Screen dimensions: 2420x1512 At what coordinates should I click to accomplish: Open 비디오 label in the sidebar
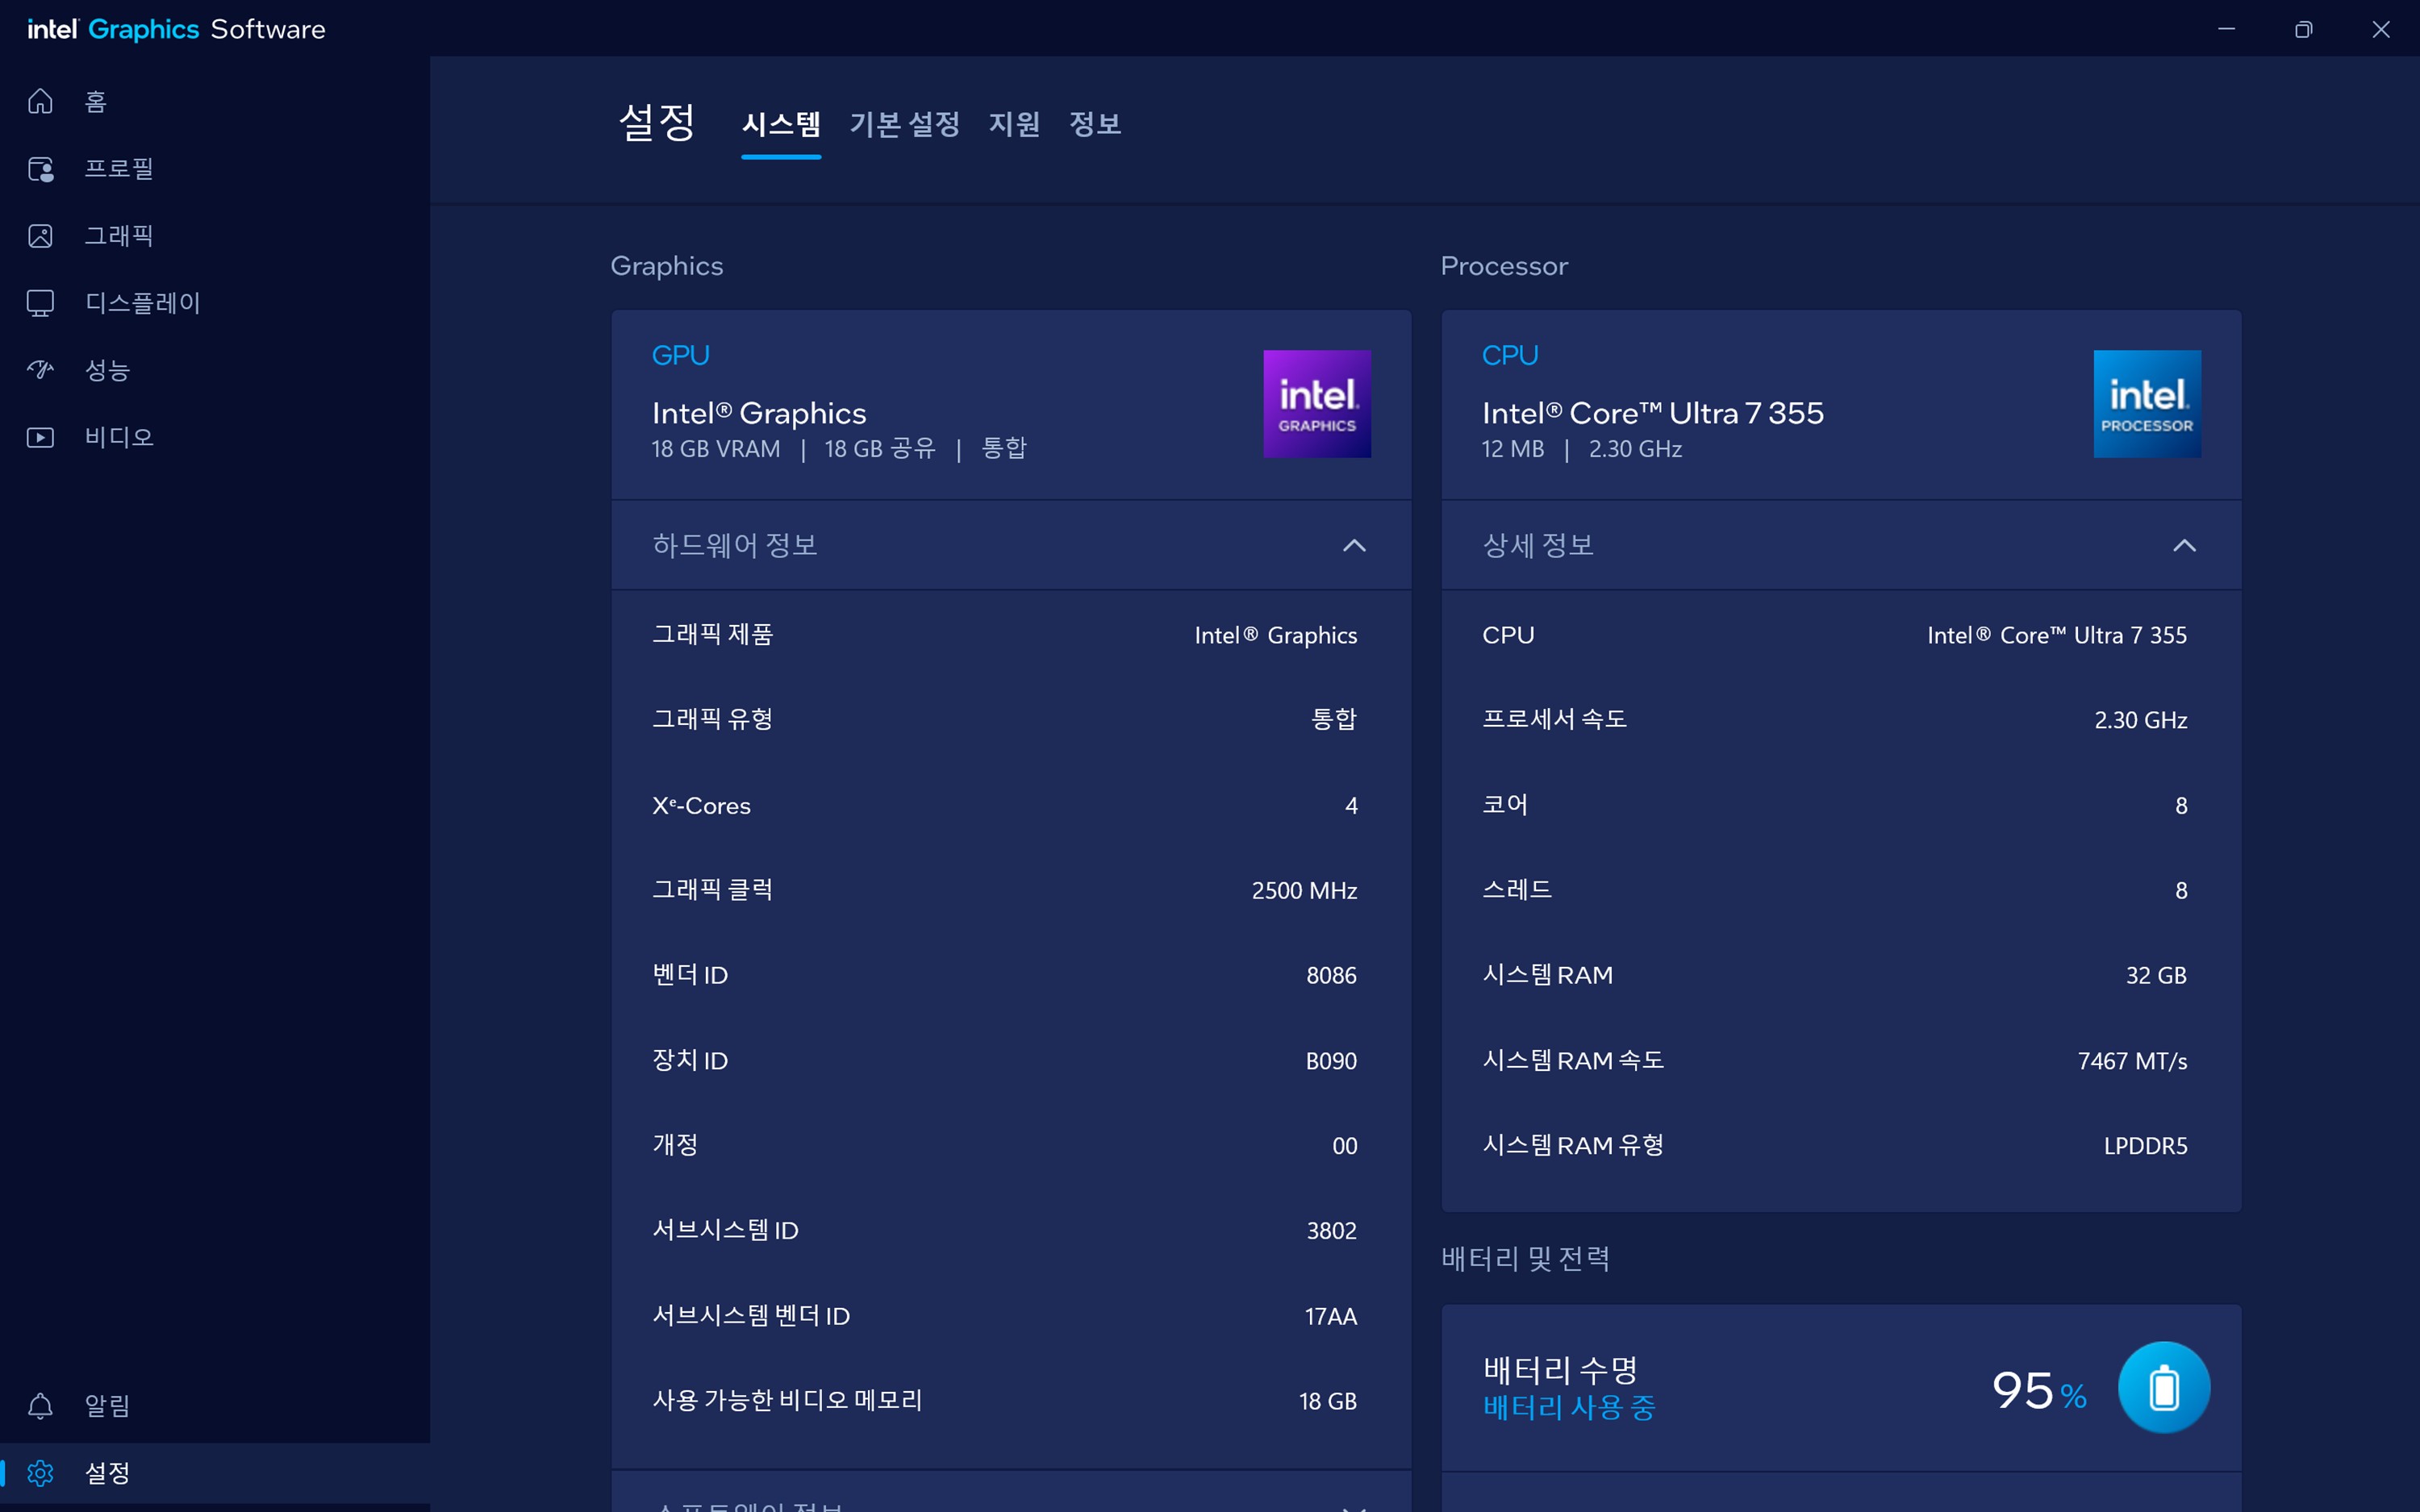click(x=119, y=437)
